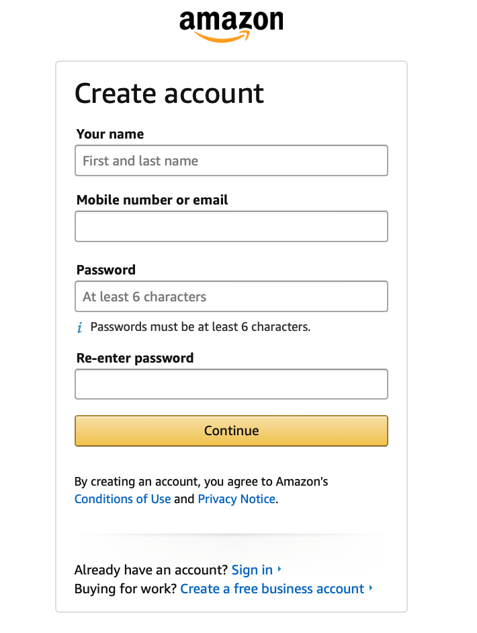Open the Conditions of Use link

pyautogui.click(x=122, y=499)
